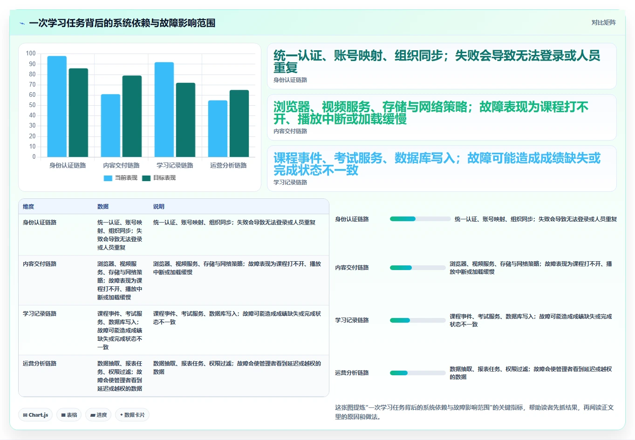The height and width of the screenshot is (440, 635).
Task: Click the blue 当前表现 bar for 运营分析链路
Action: pos(218,129)
